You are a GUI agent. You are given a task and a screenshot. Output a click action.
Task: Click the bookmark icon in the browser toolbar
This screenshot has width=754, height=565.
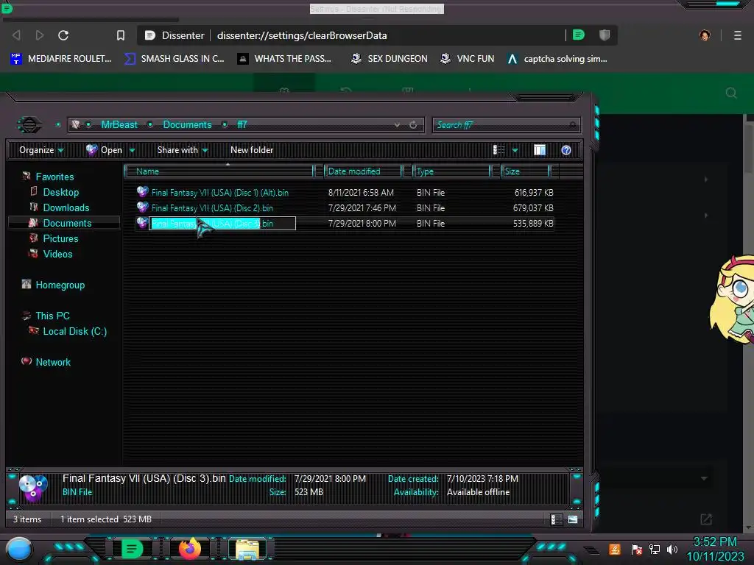pyautogui.click(x=121, y=35)
